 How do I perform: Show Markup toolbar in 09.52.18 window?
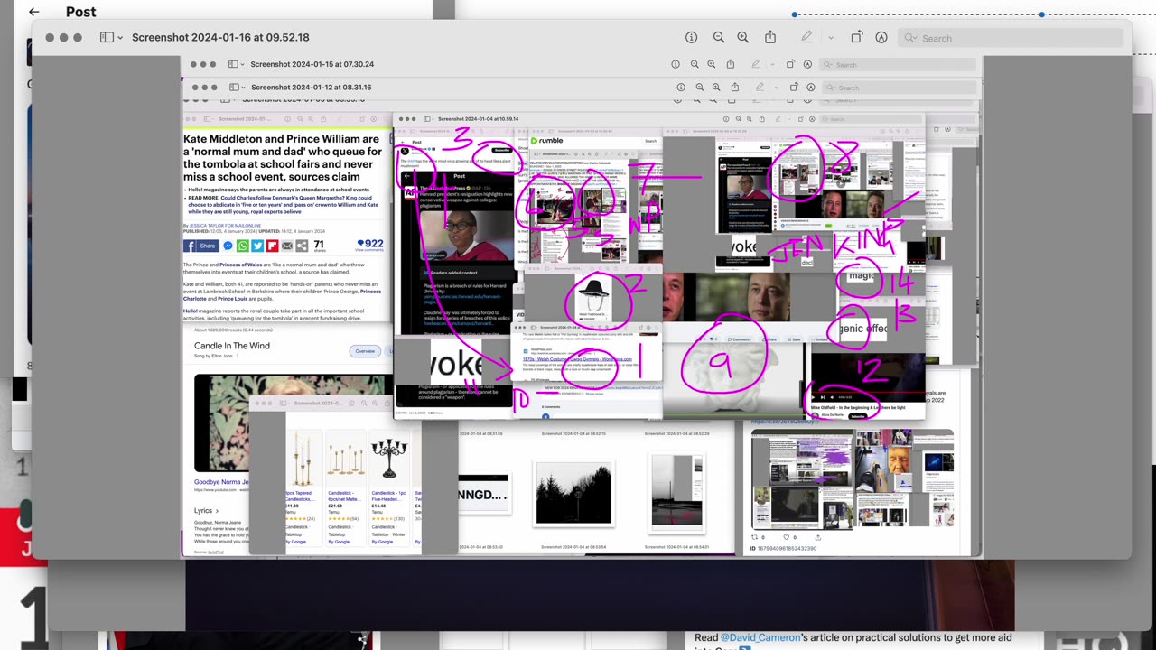(881, 38)
